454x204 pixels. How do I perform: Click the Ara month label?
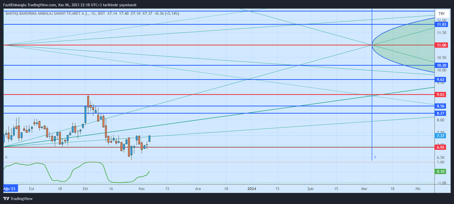197,188
